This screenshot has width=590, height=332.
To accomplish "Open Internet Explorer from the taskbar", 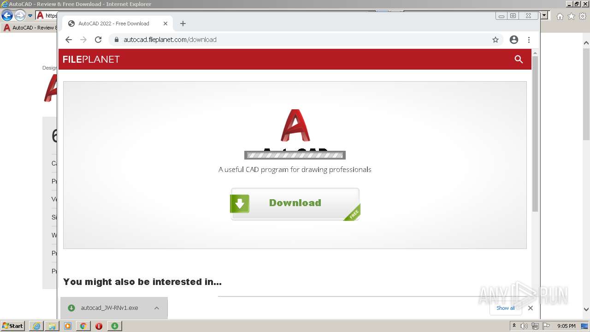I will (x=36, y=326).
